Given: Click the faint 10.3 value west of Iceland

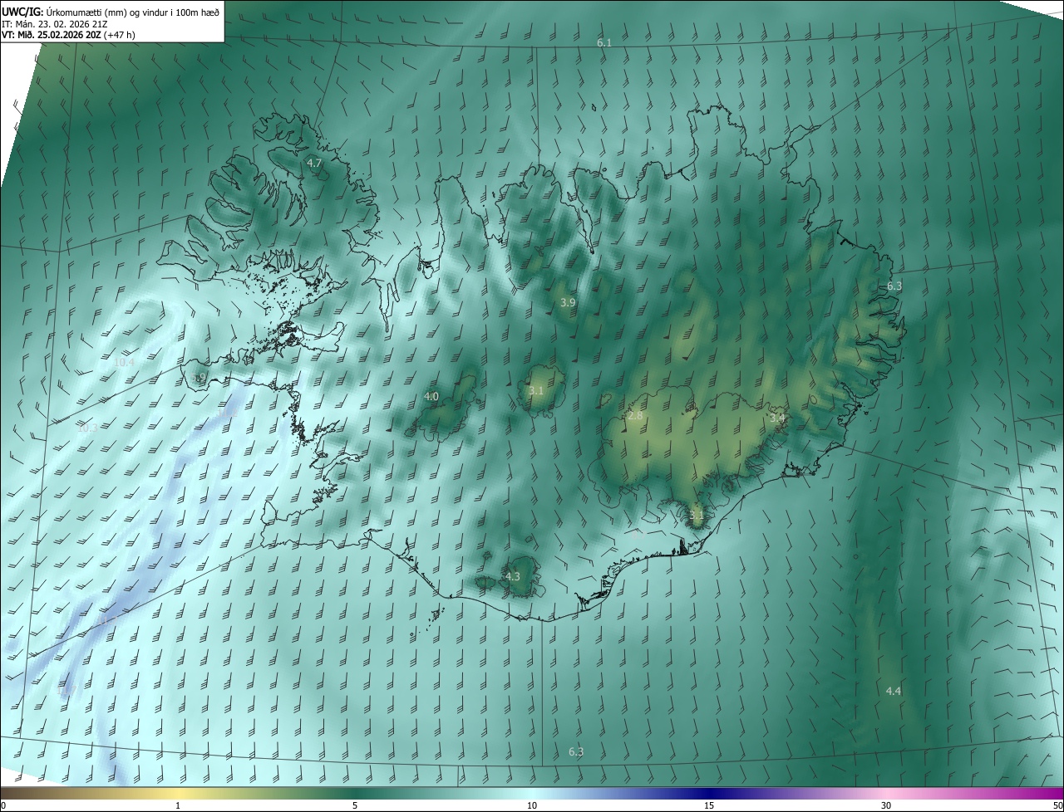Looking at the screenshot, I should [86, 428].
